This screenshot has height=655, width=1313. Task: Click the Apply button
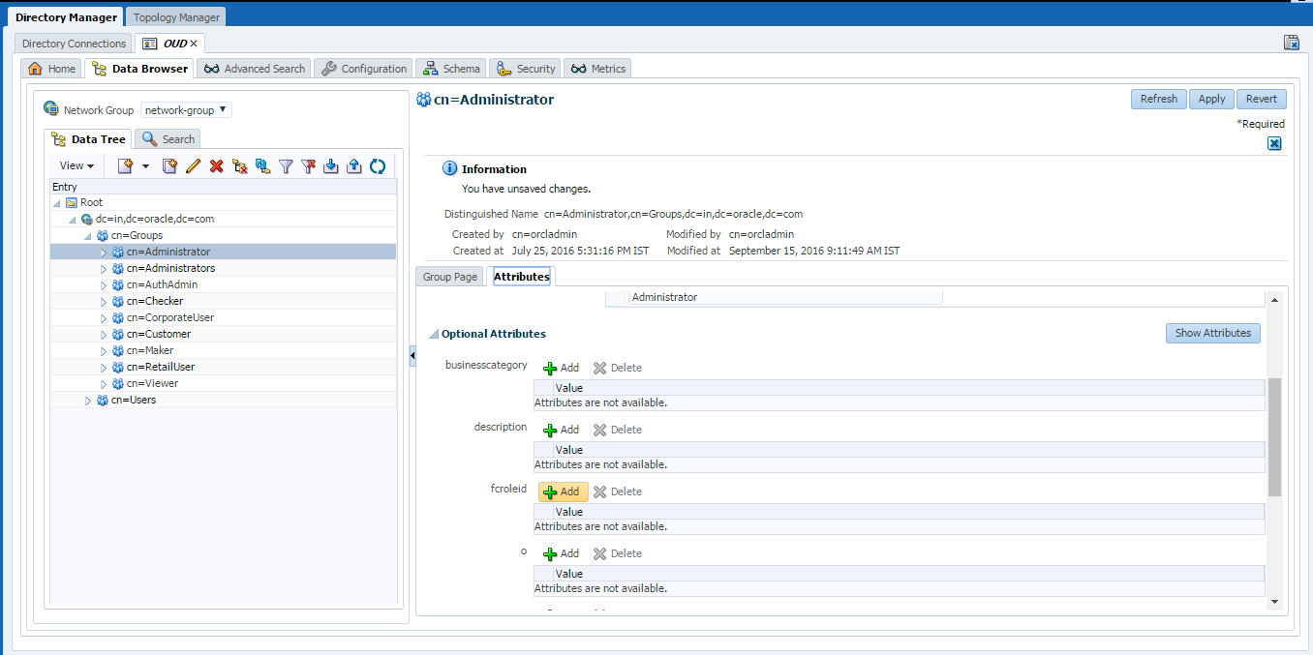coord(1211,99)
